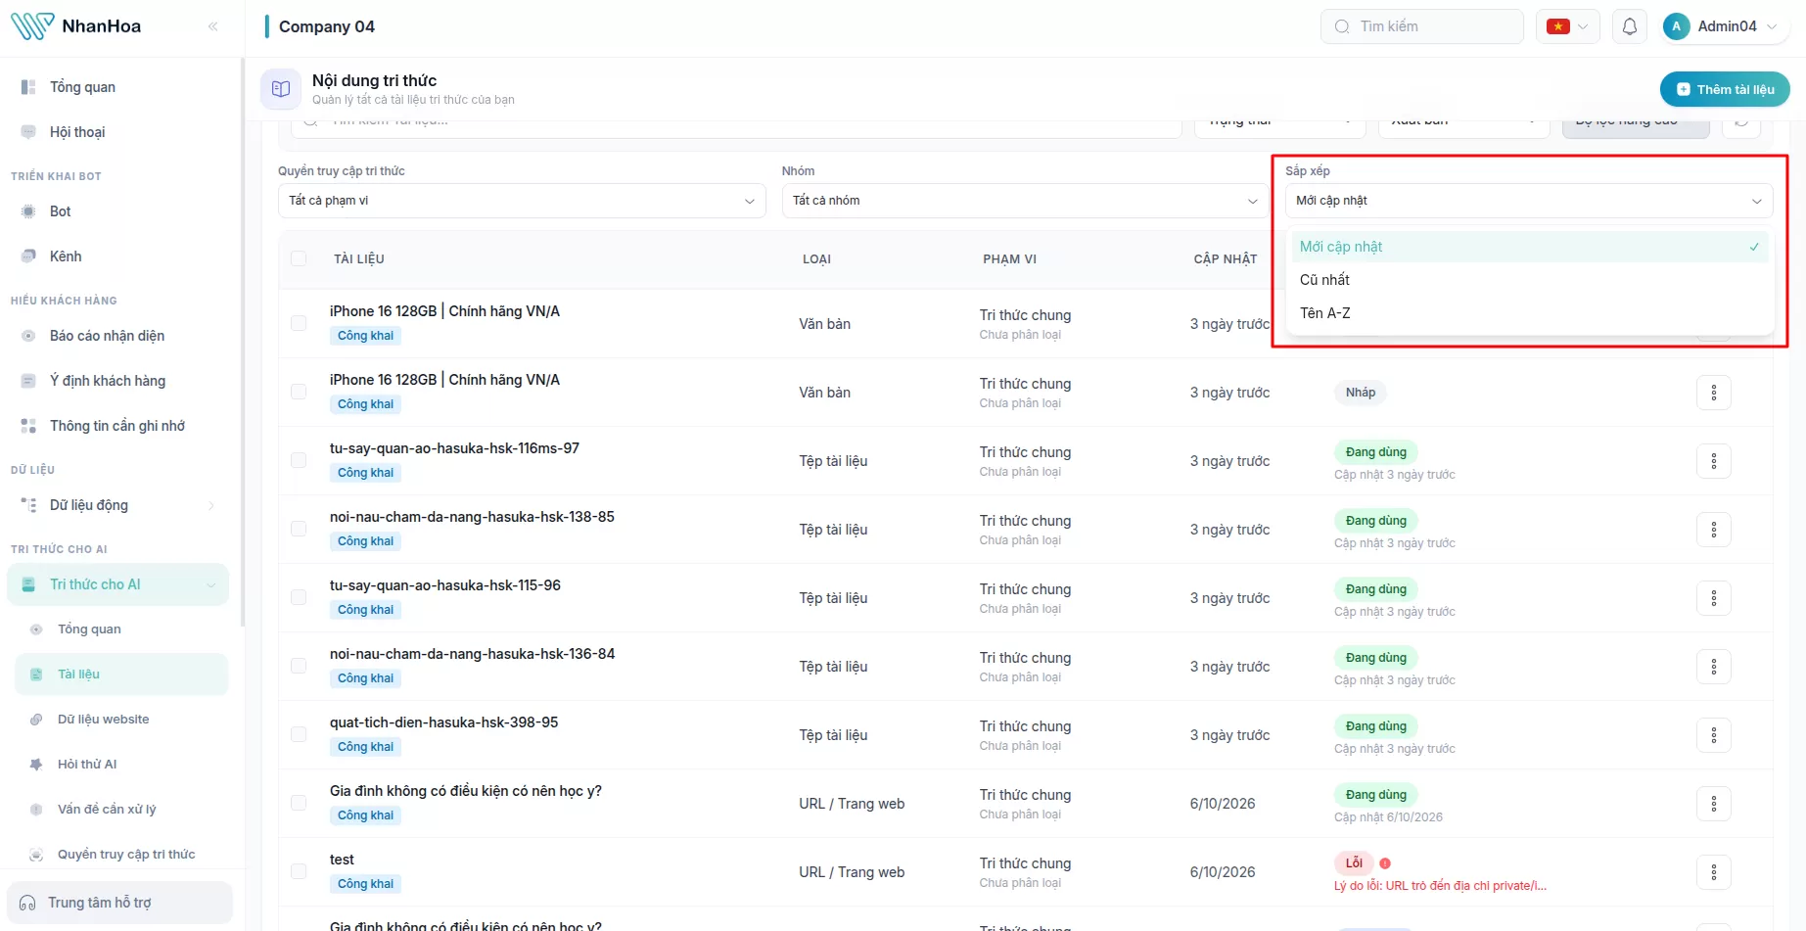Open Dữ liệu website in the sidebar
Screen dimensions: 1806x931
pyautogui.click(x=121, y=720)
